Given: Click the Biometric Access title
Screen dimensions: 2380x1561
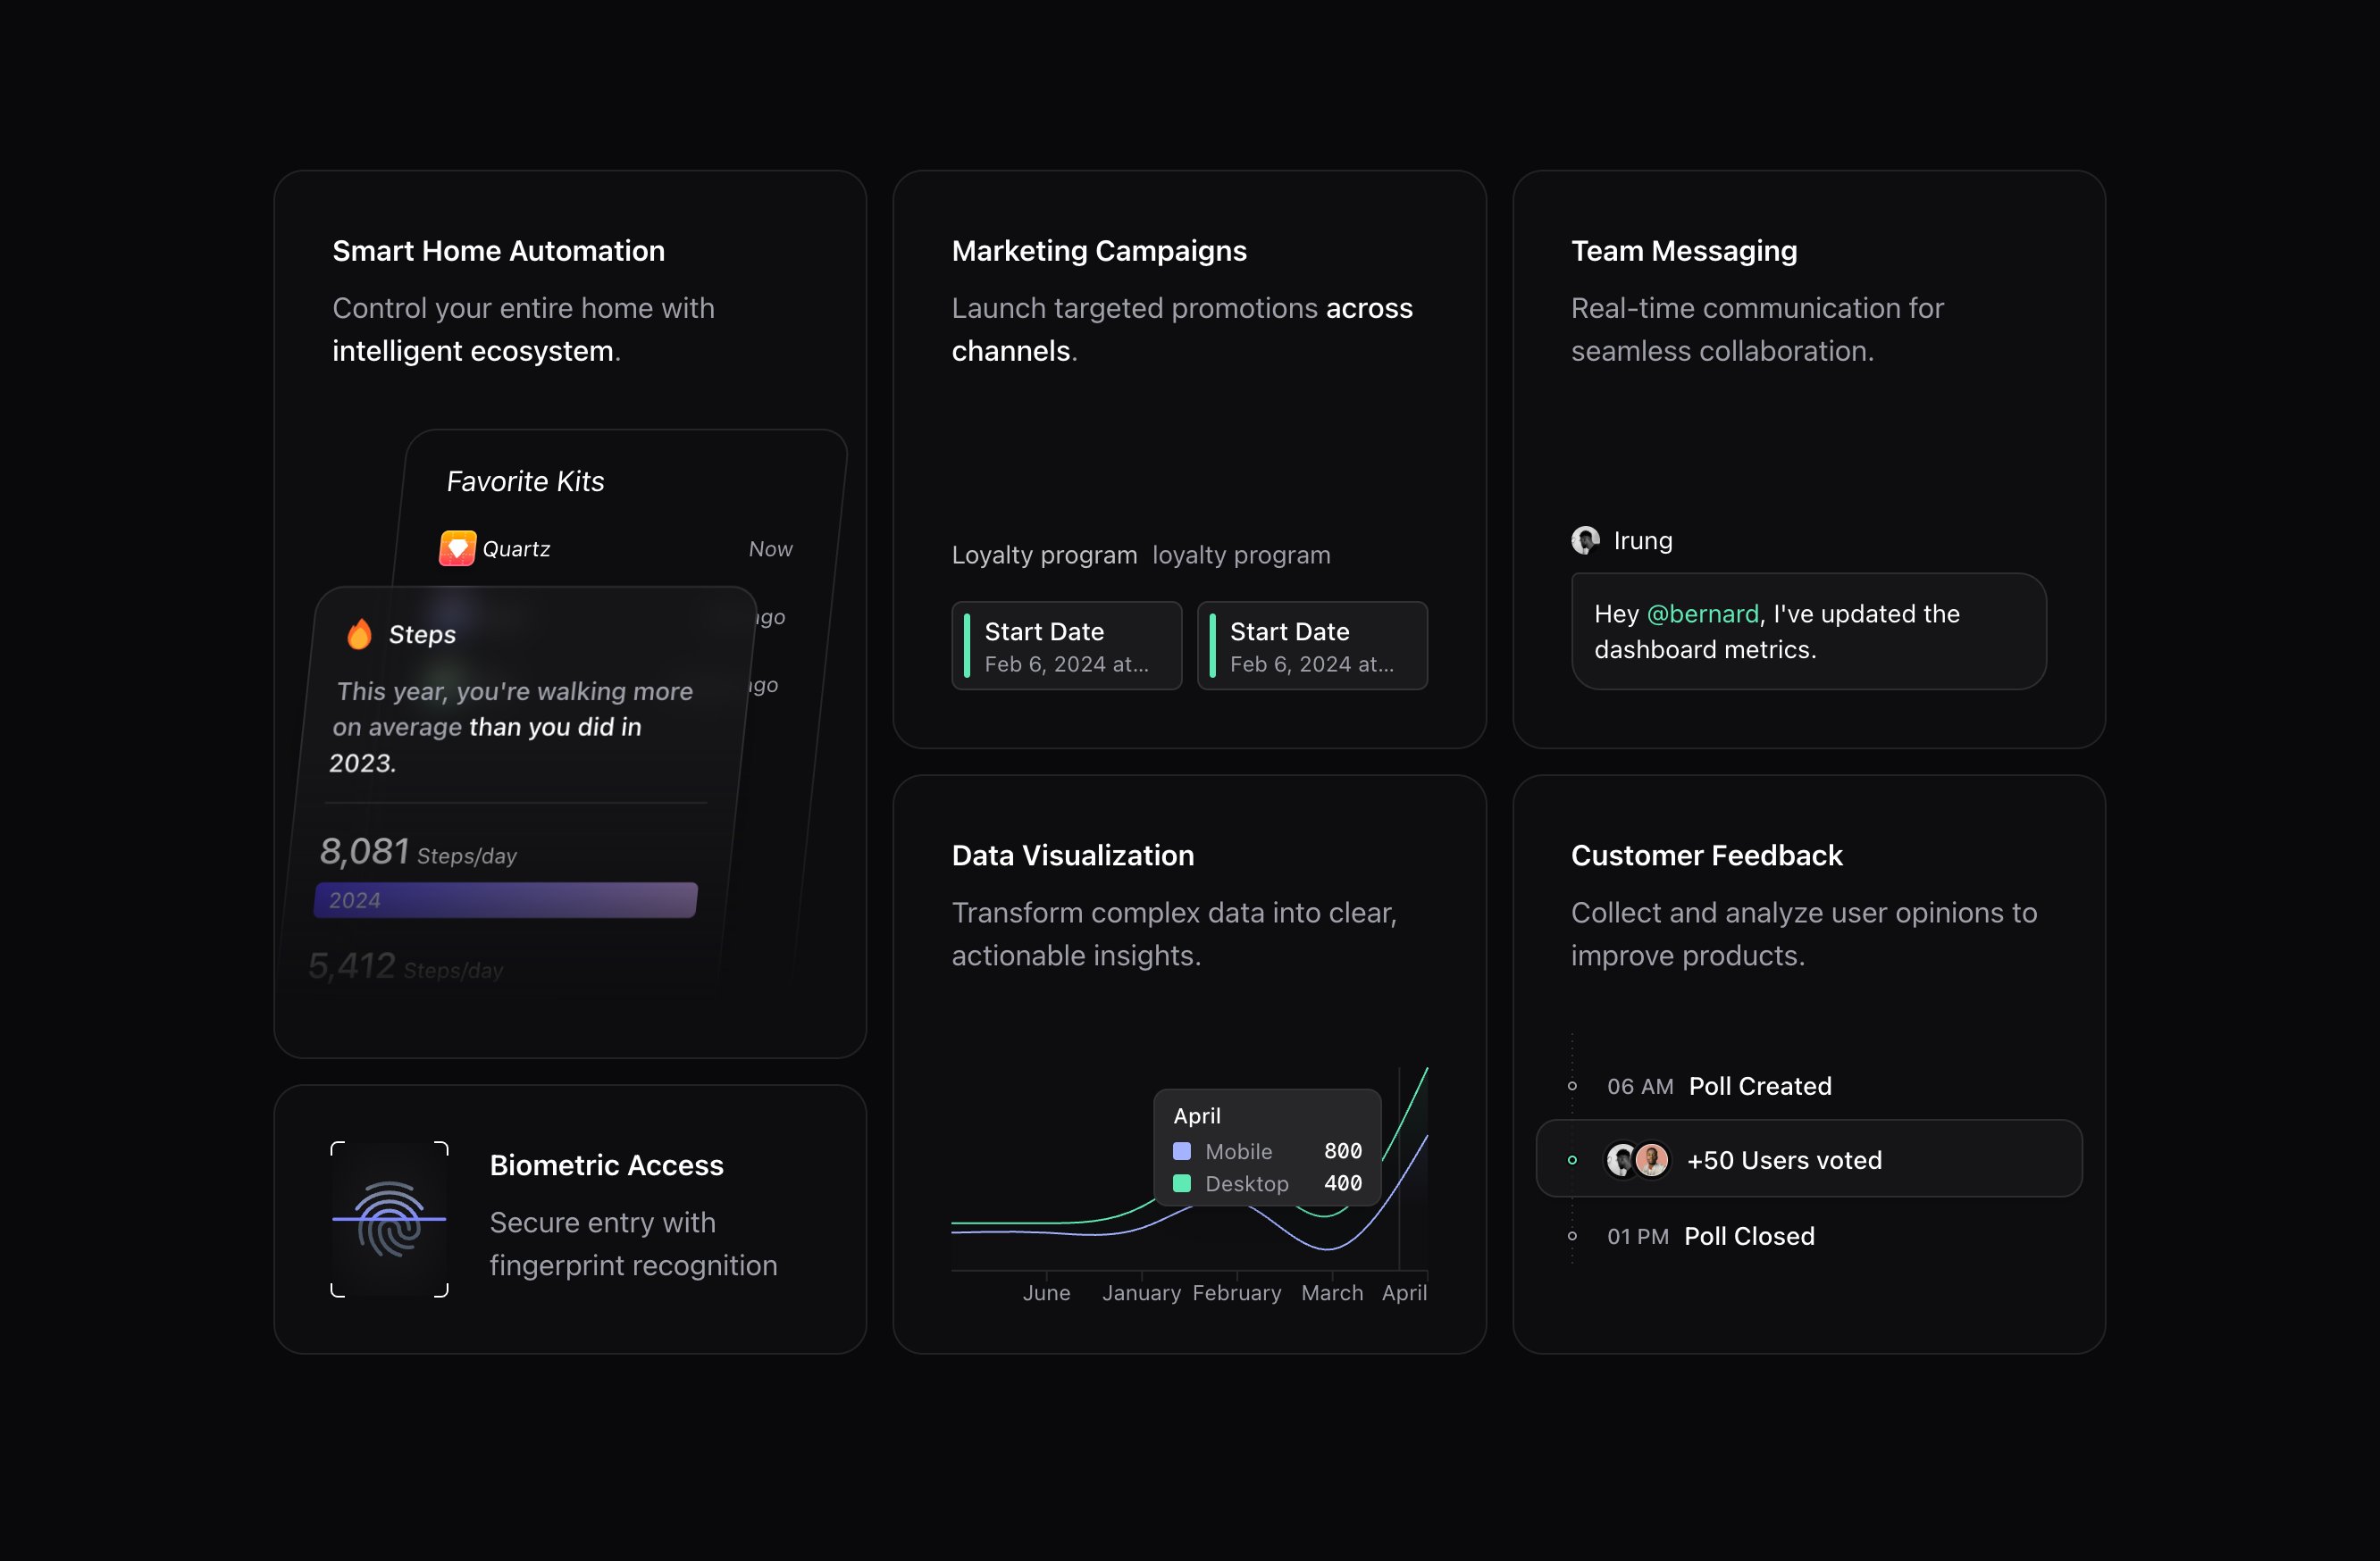Looking at the screenshot, I should tap(606, 1165).
